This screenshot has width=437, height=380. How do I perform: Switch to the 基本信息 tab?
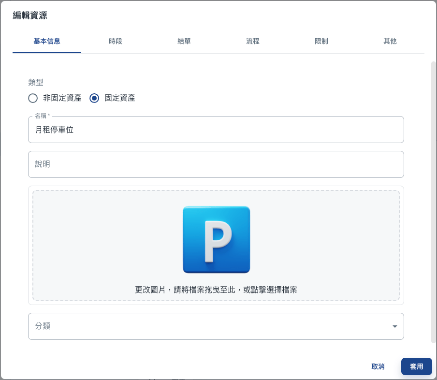click(x=47, y=42)
